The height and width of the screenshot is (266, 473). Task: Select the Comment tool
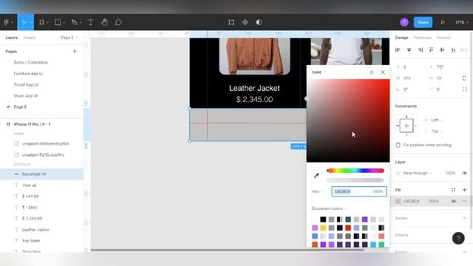coord(118,22)
